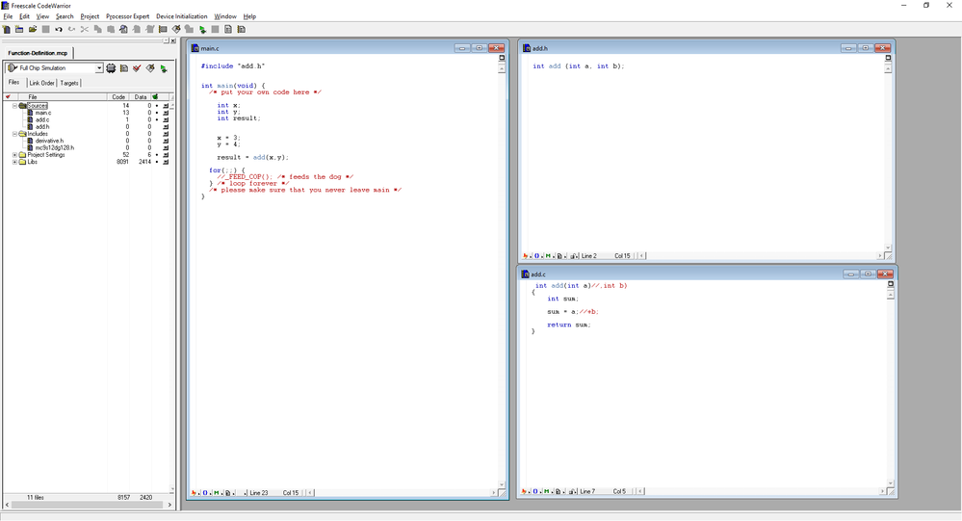Click the project panel horizontal scrollbar
This screenshot has height=521, width=962.
coord(89,505)
